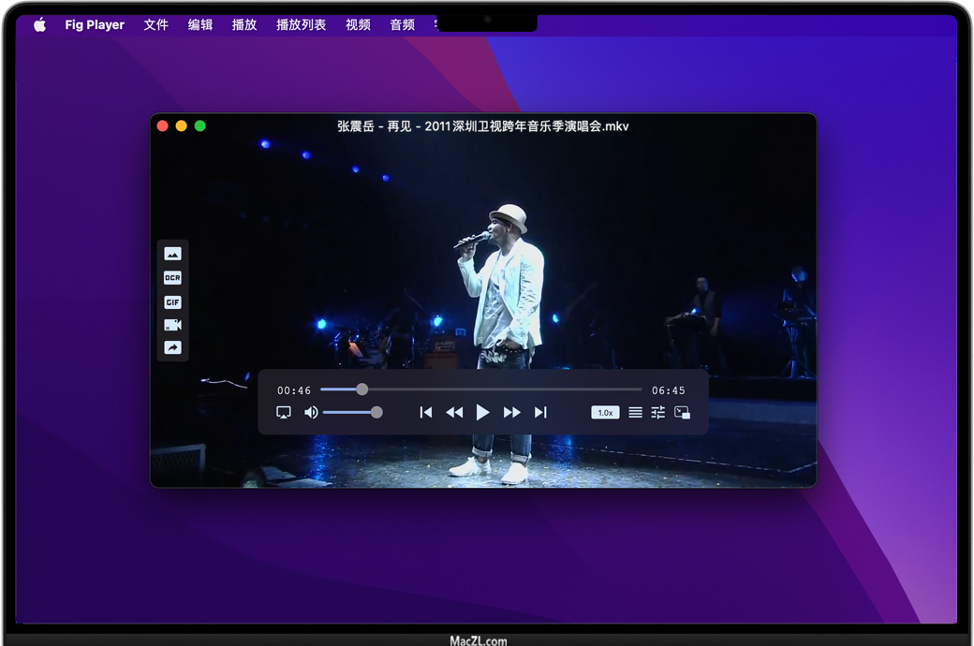Screen dimensions: 974x646
Task: Open the 文件 menu
Action: pos(155,25)
